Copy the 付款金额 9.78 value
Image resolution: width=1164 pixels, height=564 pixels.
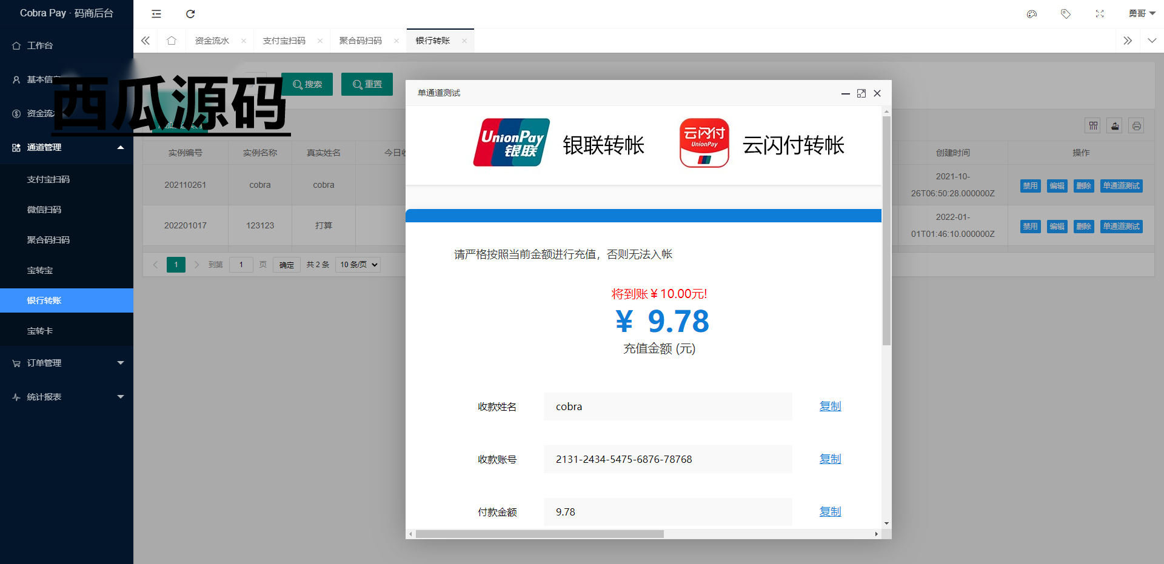tap(830, 512)
